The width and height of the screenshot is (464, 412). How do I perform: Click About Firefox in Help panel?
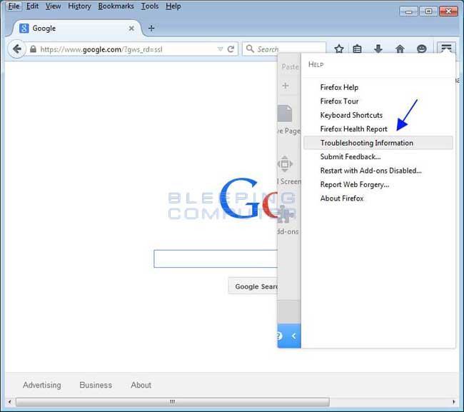(x=341, y=199)
